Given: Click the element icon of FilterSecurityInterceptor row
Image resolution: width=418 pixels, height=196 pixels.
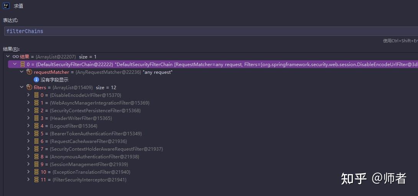Looking at the screenshot, I should point(36,179).
